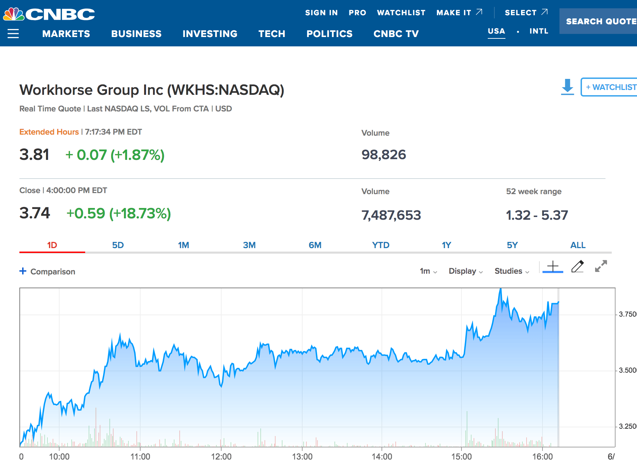Add Workhorse to watchlist with + WATCHLIST button
This screenshot has width=637, height=472.
coord(609,87)
